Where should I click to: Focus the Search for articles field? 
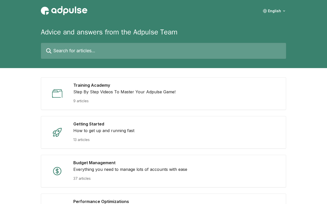(x=166, y=51)
